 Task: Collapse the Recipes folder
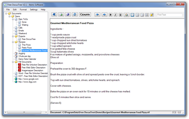click(13, 42)
